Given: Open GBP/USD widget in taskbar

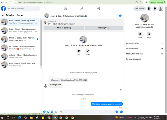Looking at the screenshot, I should [124, 118].
